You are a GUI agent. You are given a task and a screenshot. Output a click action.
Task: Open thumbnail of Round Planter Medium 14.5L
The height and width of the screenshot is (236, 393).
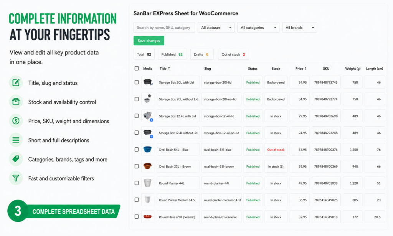148,200
